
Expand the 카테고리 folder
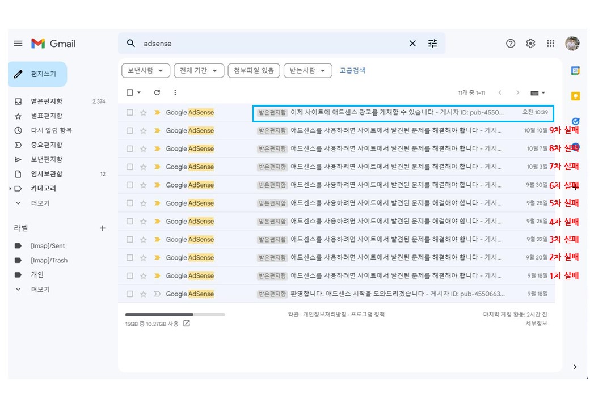click(x=10, y=189)
